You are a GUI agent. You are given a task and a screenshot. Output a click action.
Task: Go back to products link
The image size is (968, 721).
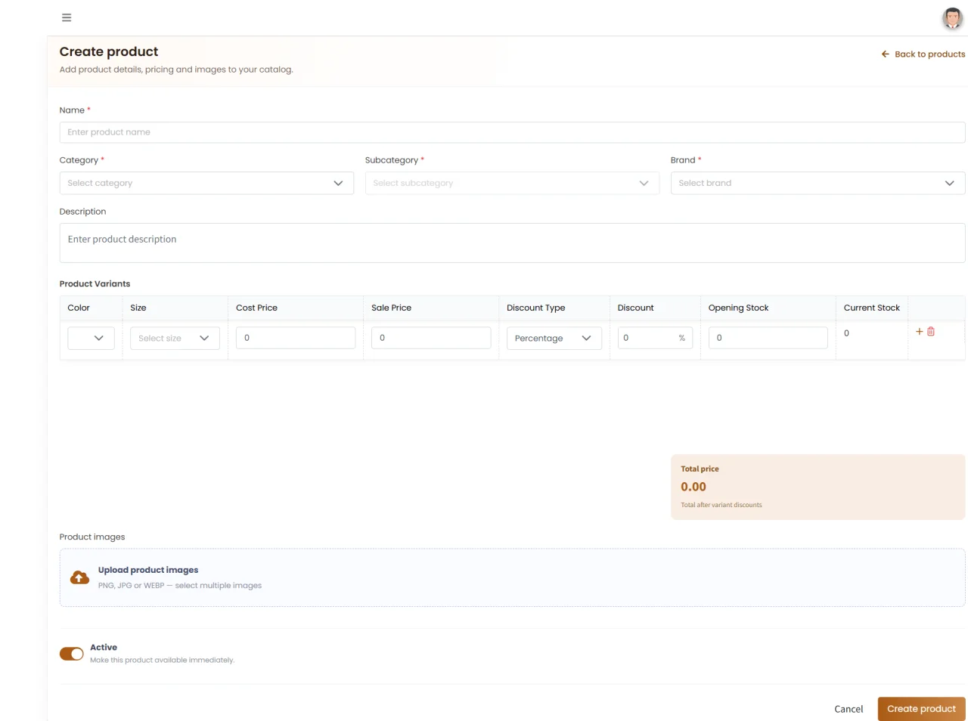[923, 54]
